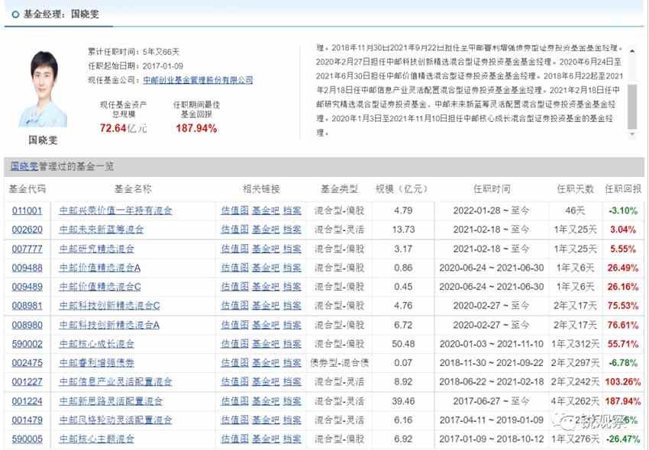Open the 中邮风格轮动灵活配置混合 fund page
This screenshot has height=450, width=649.
[x=115, y=420]
